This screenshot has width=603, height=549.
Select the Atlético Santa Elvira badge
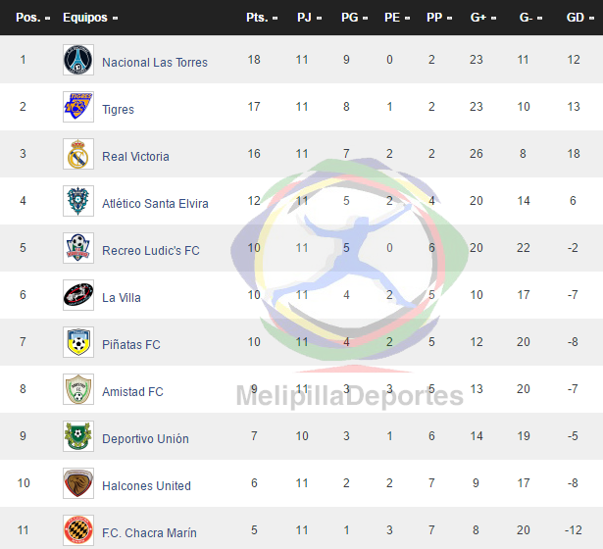click(x=78, y=201)
